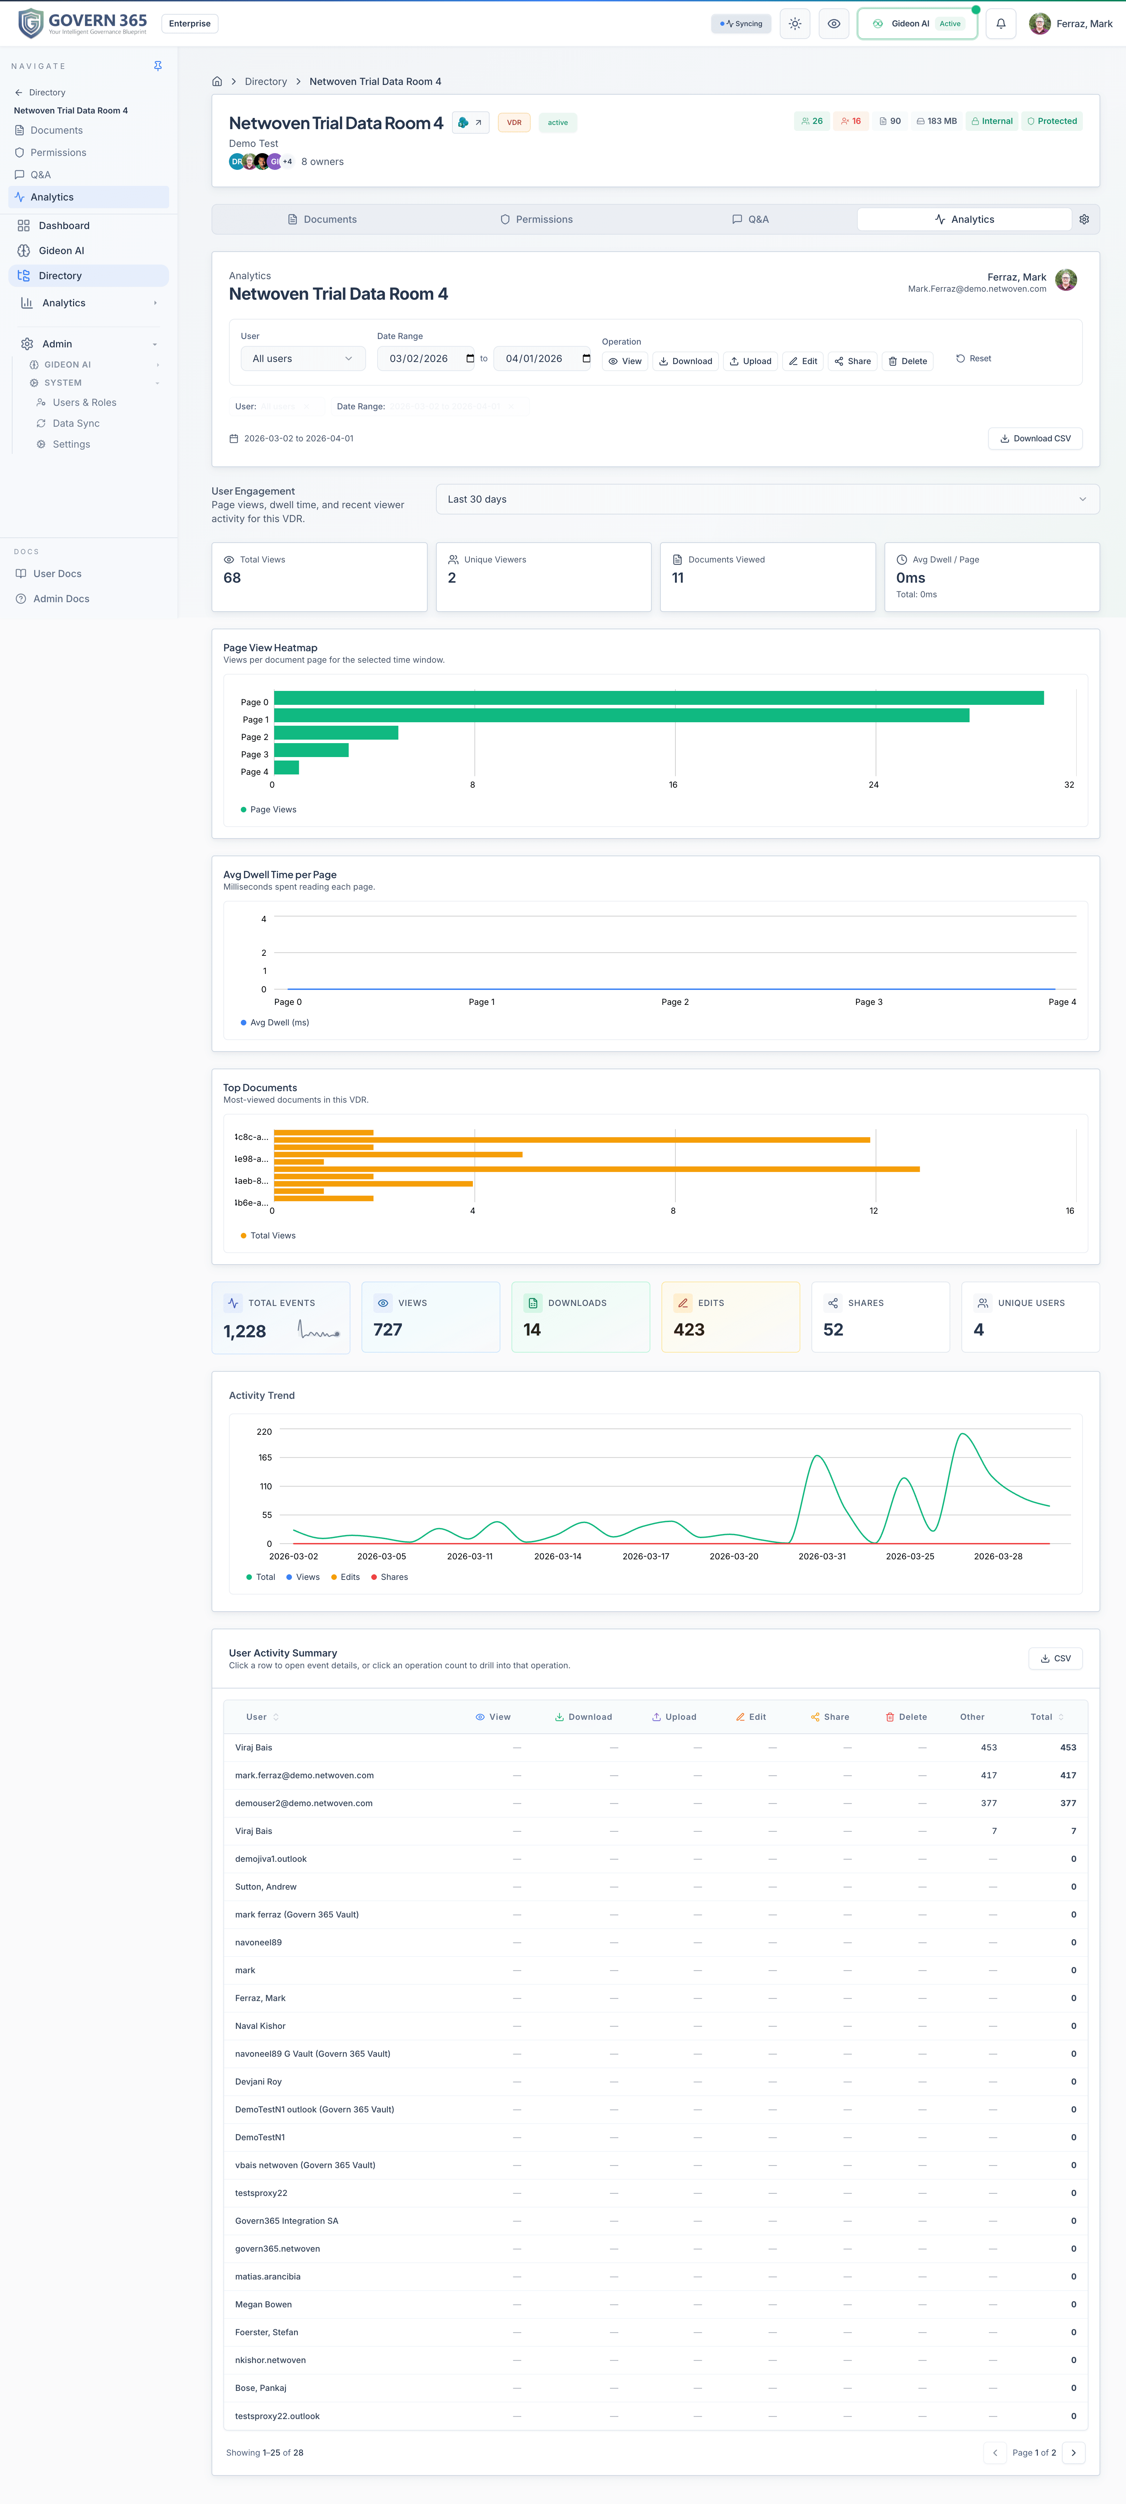Click the Govern 365 shield logo
The image size is (1126, 2504).
(x=31, y=23)
